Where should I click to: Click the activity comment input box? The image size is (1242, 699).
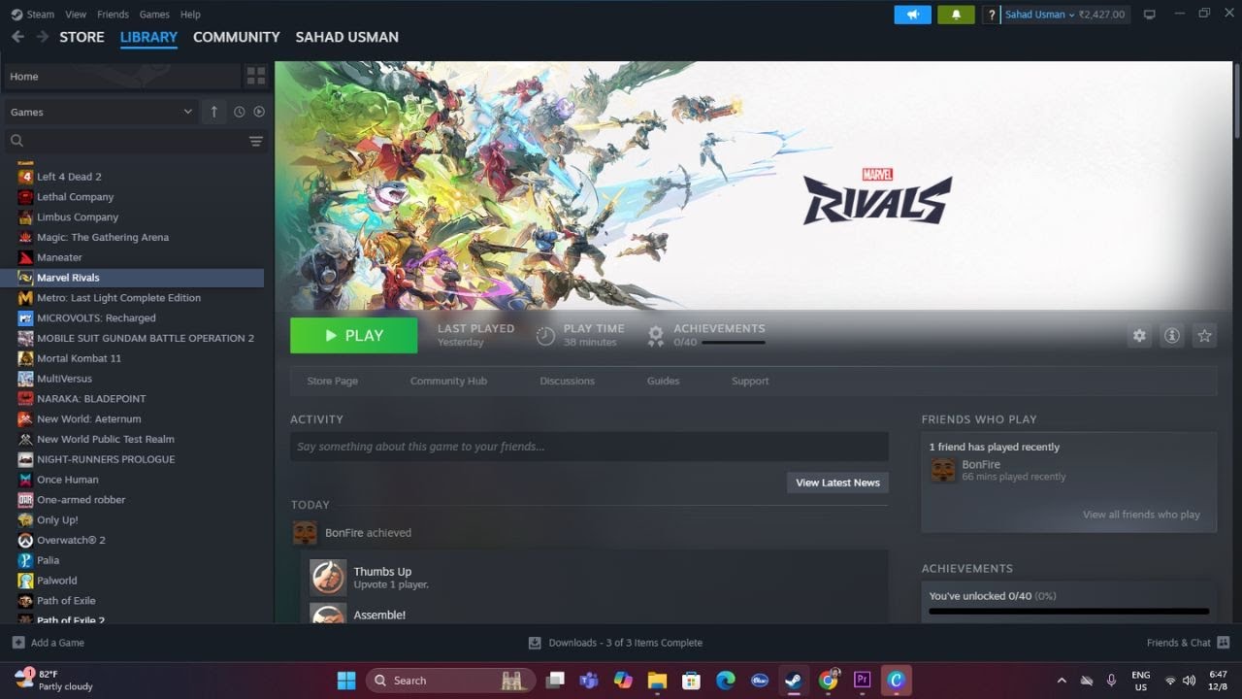589,447
